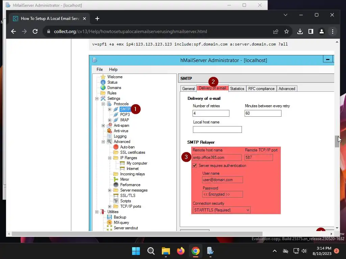Image resolution: width=346 pixels, height=259 pixels.
Task: Switch to the Advanced SMTP tab
Action: click(287, 89)
